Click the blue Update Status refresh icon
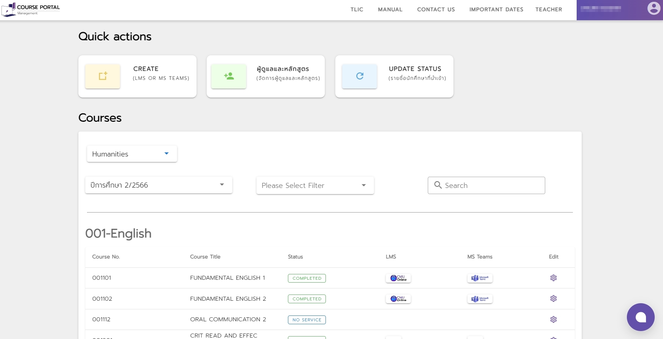Image resolution: width=663 pixels, height=339 pixels. pos(360,76)
